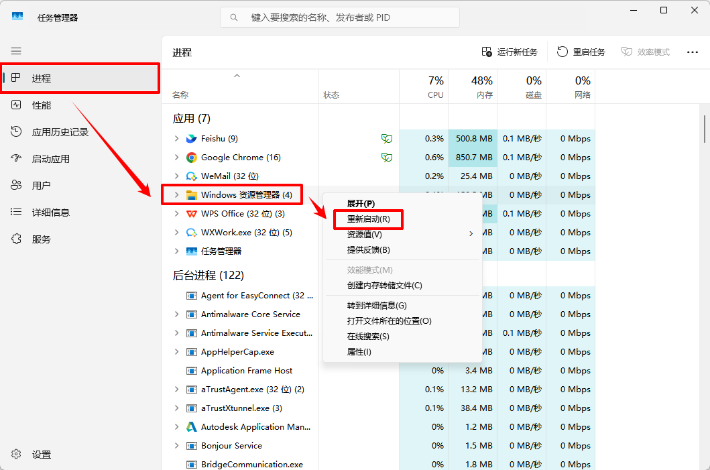The width and height of the screenshot is (710, 470).
Task: Click the App history sidebar icon
Action: (16, 132)
